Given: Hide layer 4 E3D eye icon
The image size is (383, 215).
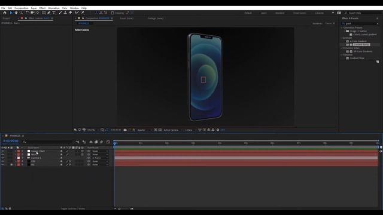Looking at the screenshot, I should [x=2, y=161].
